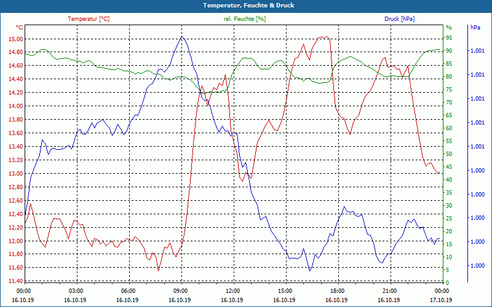Click green humidity axis value 5
The image size is (492, 307).
tap(448, 270)
